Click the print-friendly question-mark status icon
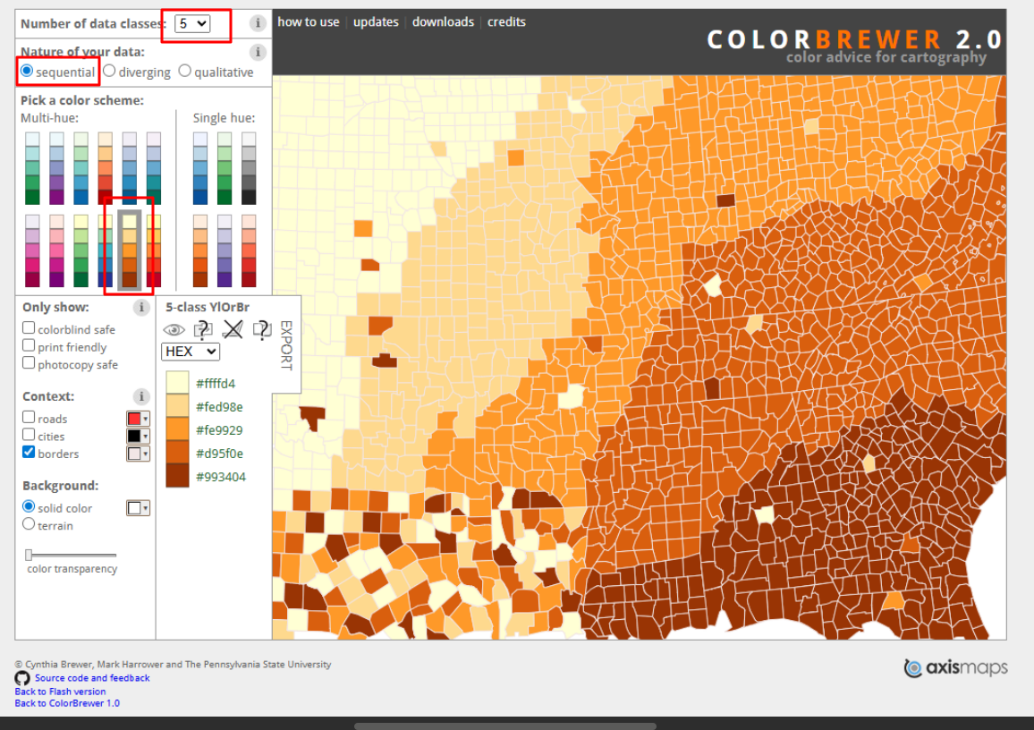This screenshot has height=730, width=1034. coord(262,329)
